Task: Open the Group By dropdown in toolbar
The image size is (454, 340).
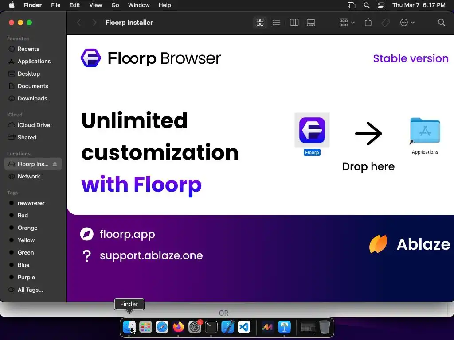Action: [x=347, y=23]
